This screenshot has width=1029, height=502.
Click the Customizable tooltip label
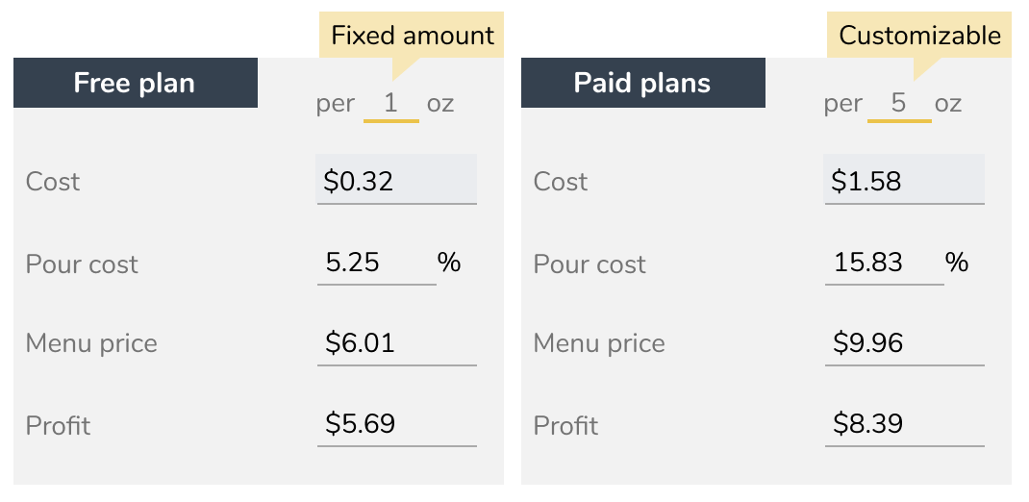coord(919,35)
